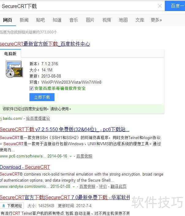Open the pc6下载站 SecureCRT v7.2.5.550 result

pyautogui.click(x=64, y=129)
